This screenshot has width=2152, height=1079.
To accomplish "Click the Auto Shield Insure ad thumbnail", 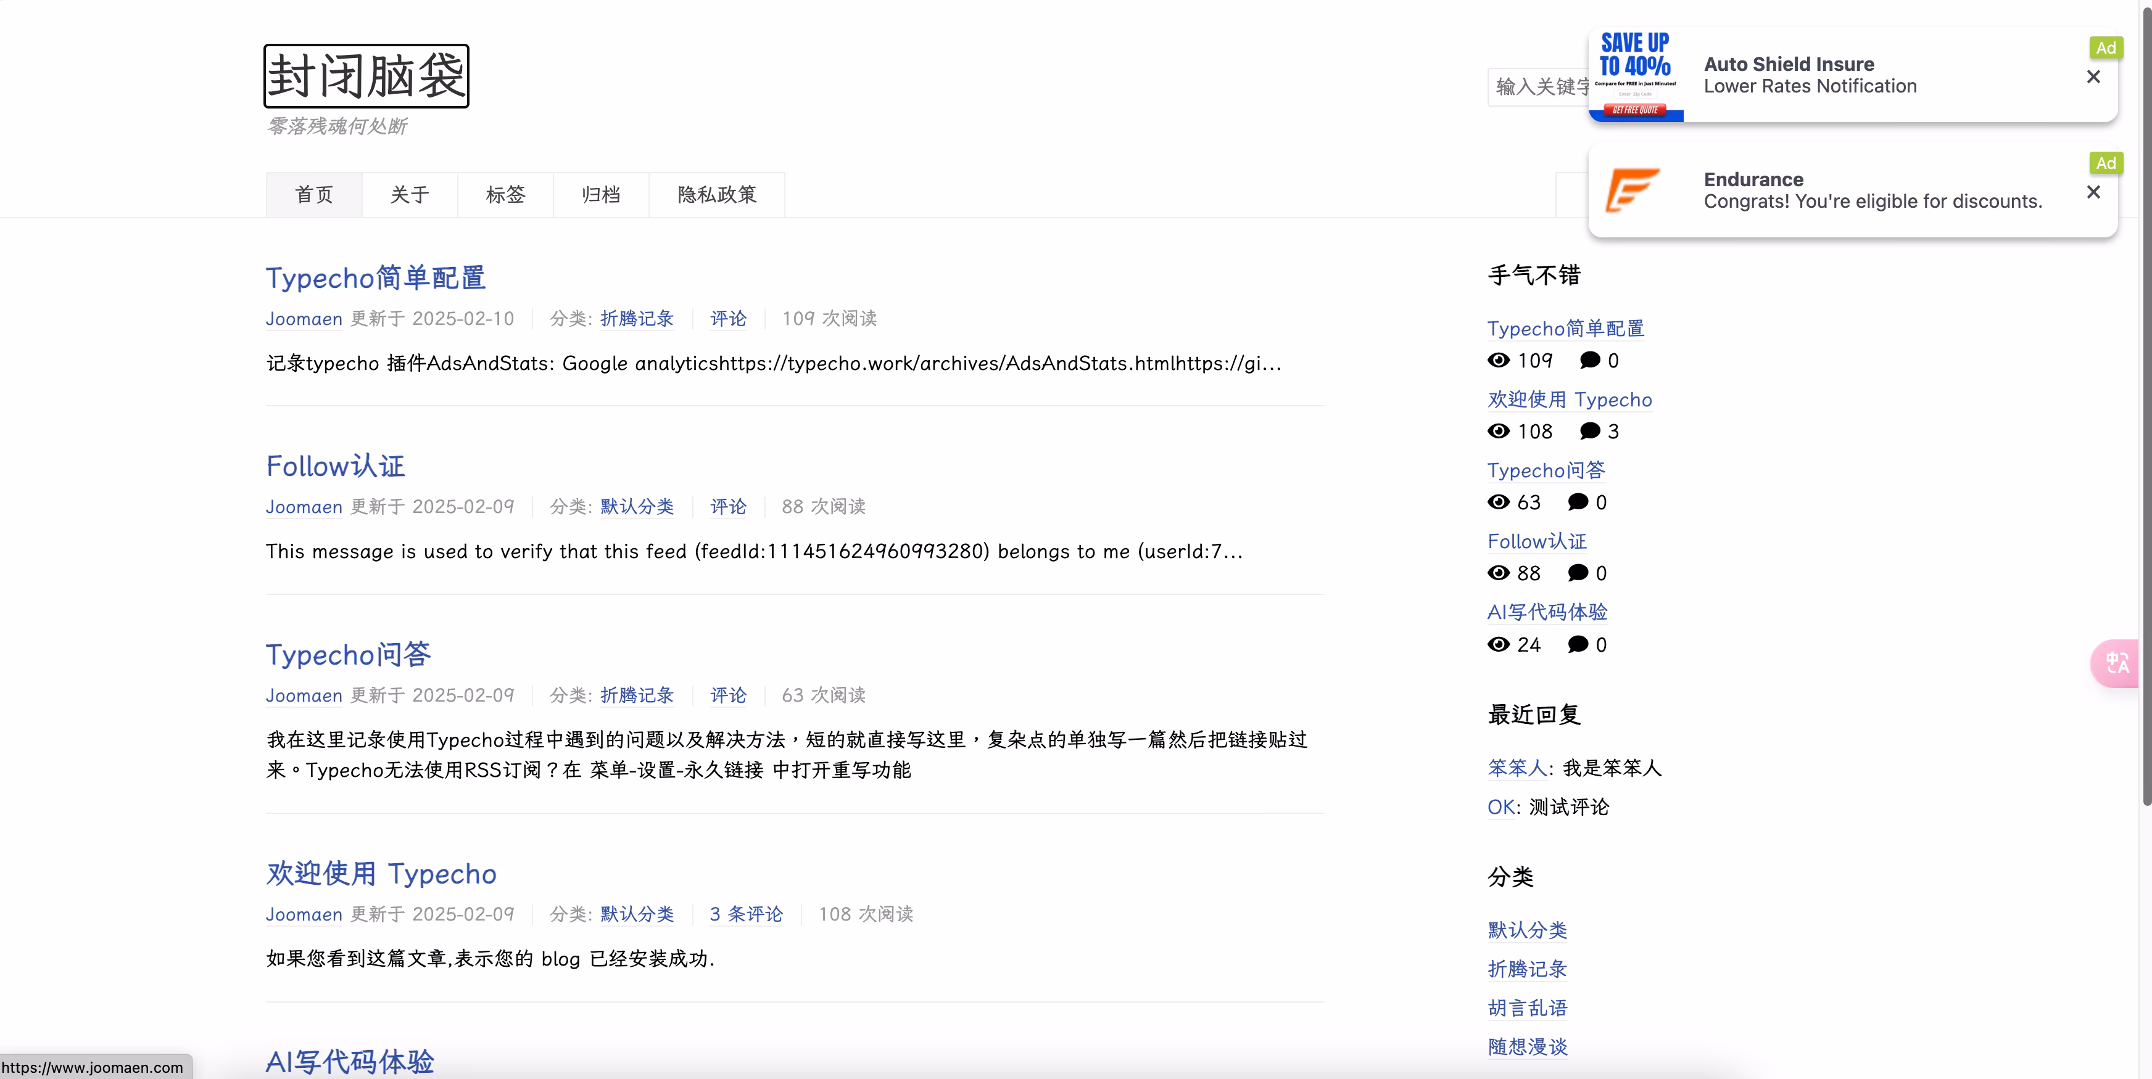I will pos(1635,76).
